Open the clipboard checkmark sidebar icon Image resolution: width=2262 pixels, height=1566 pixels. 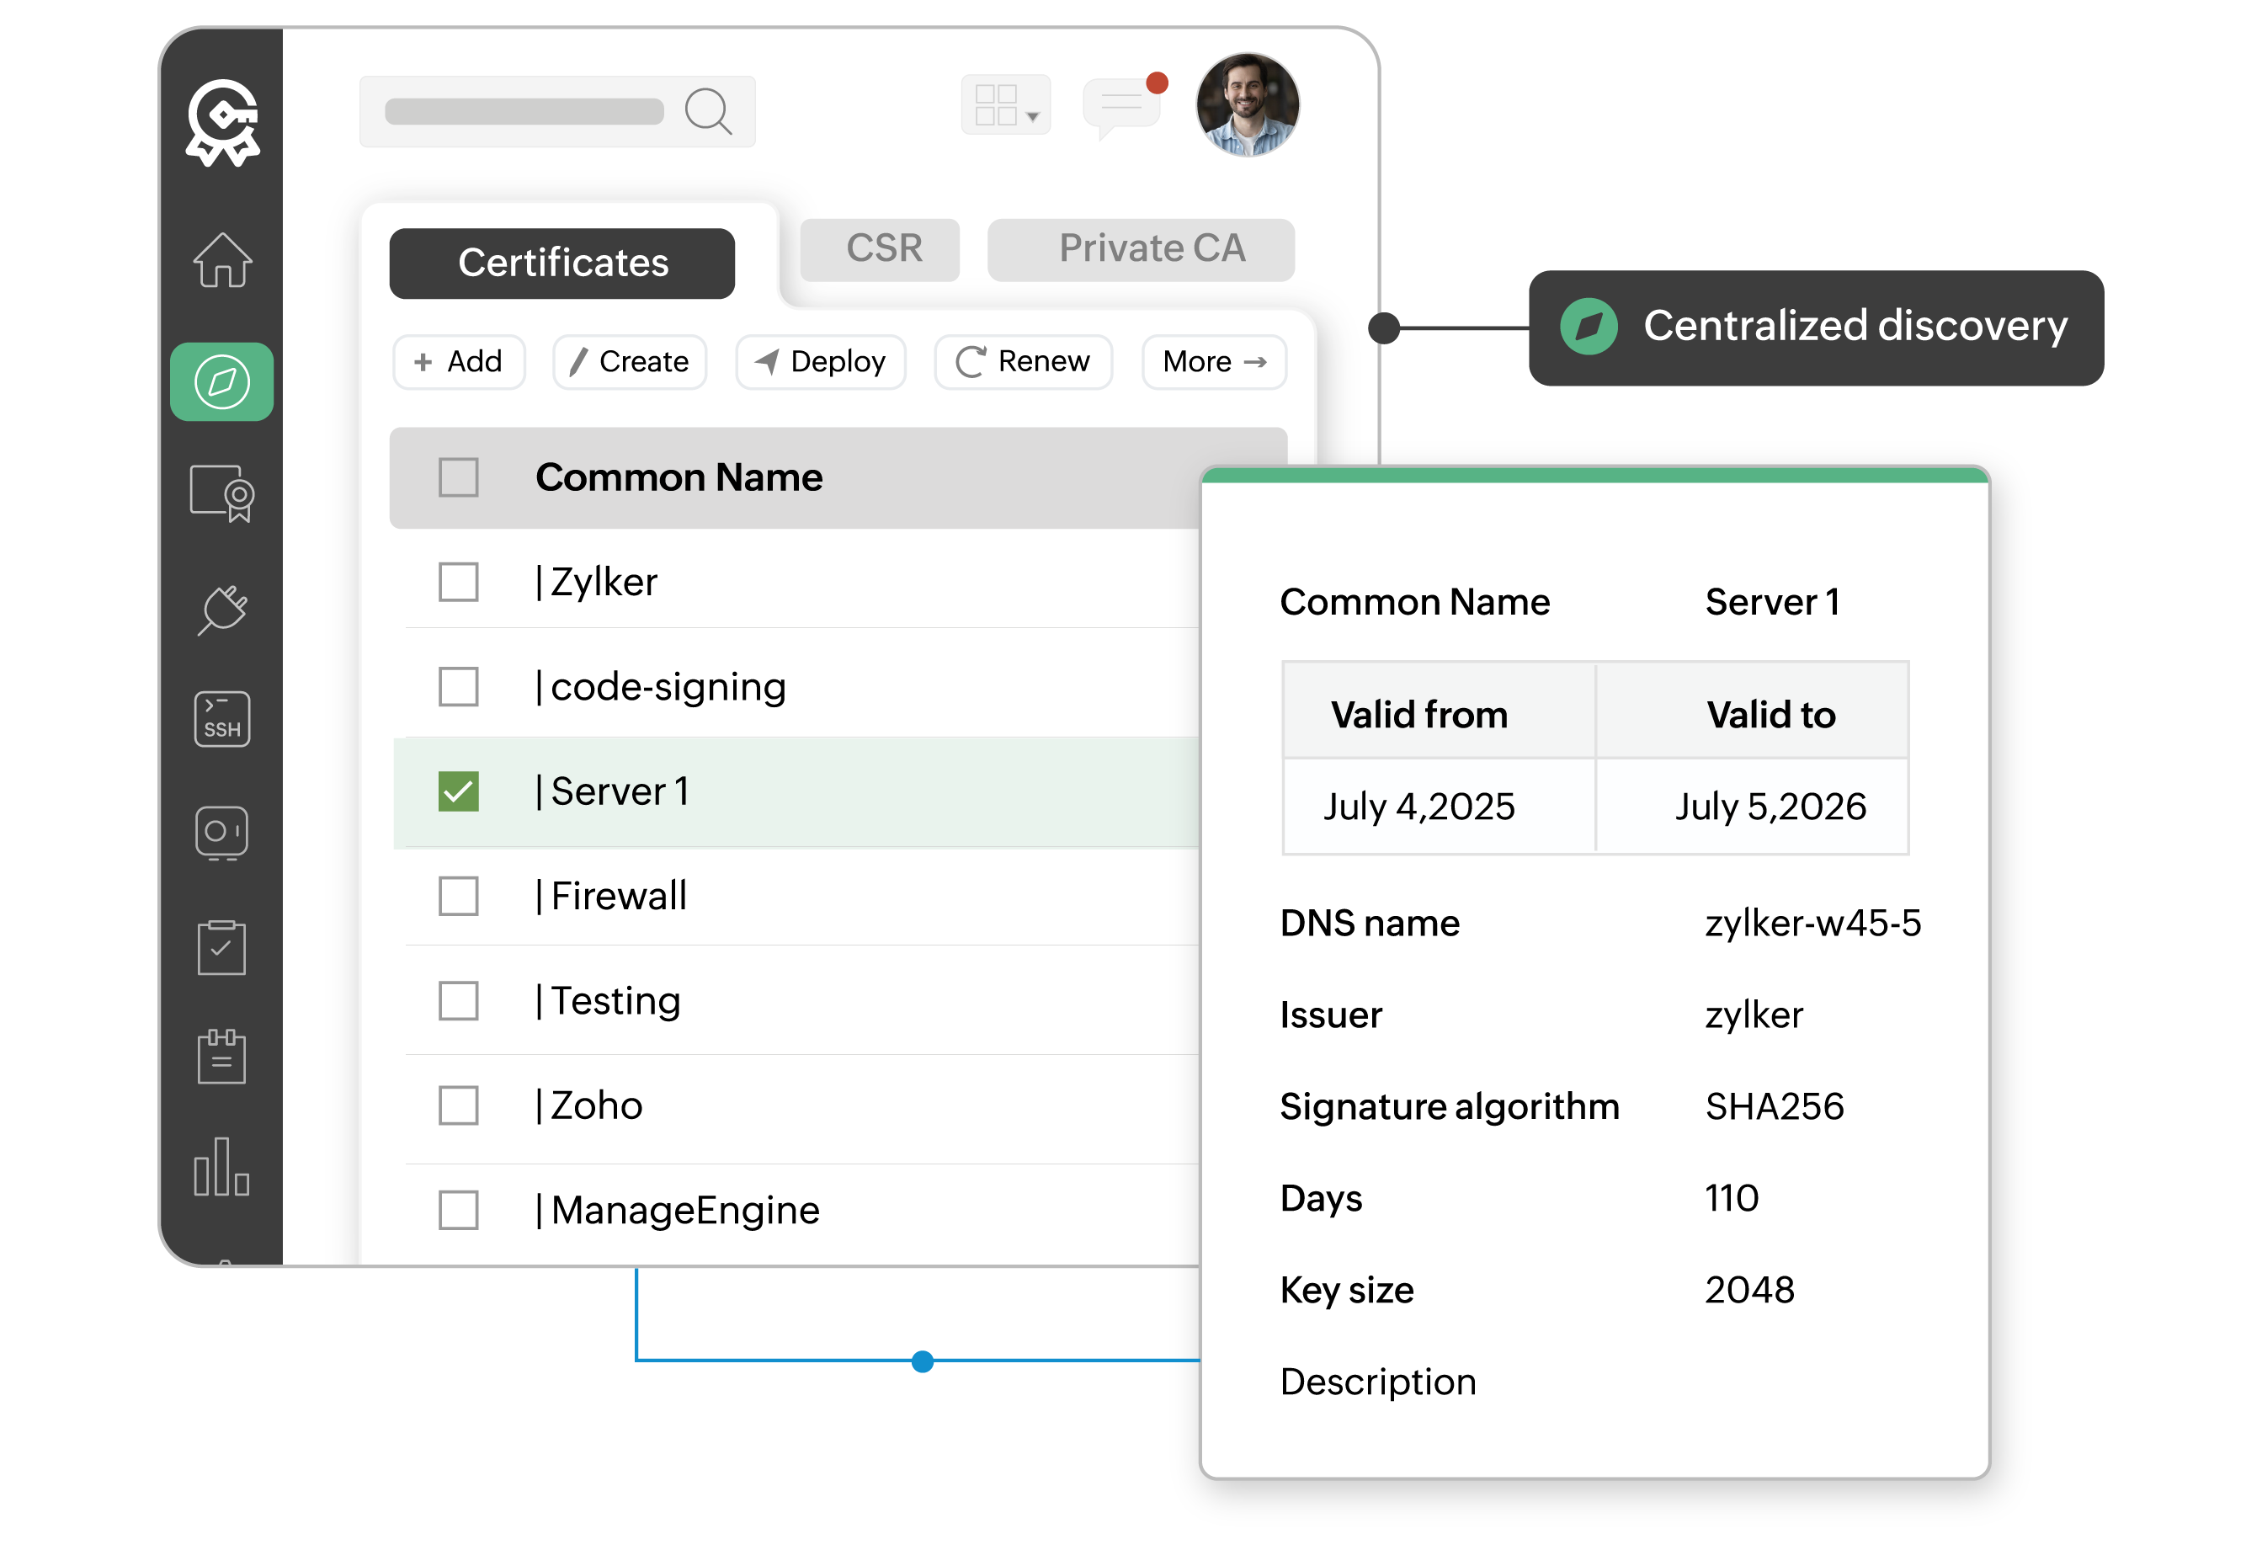pos(221,948)
